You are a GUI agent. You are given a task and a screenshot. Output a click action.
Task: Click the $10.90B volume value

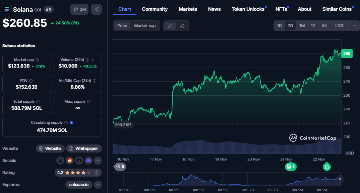tap(68, 66)
